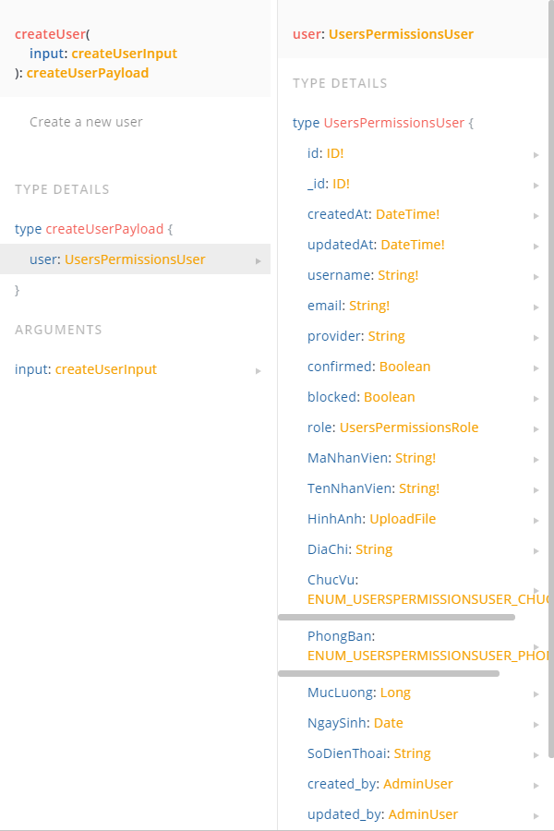Click the DateTime! type on createdAt
The height and width of the screenshot is (831, 554).
point(407,214)
